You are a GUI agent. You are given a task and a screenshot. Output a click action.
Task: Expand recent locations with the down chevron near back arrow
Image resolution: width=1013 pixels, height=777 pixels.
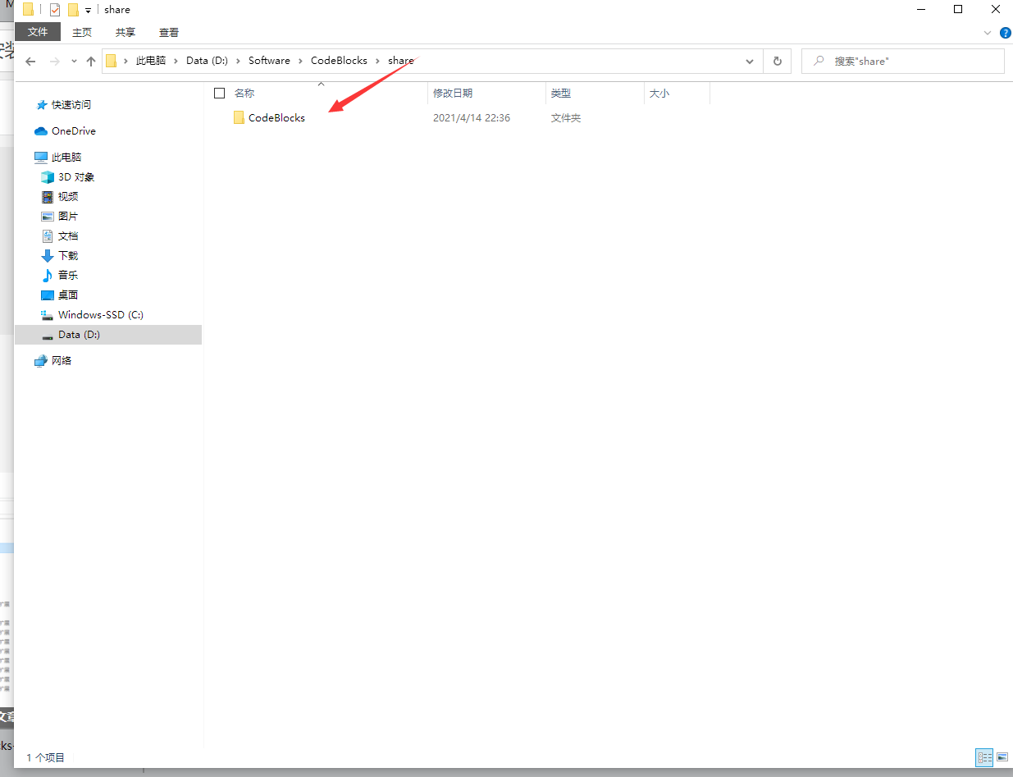coord(74,61)
